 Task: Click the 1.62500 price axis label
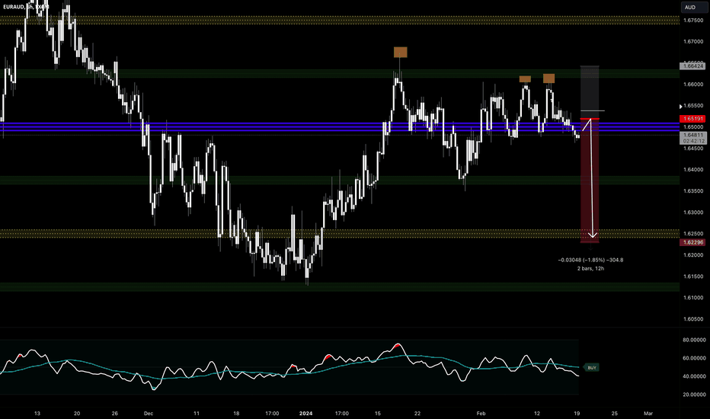(692, 234)
